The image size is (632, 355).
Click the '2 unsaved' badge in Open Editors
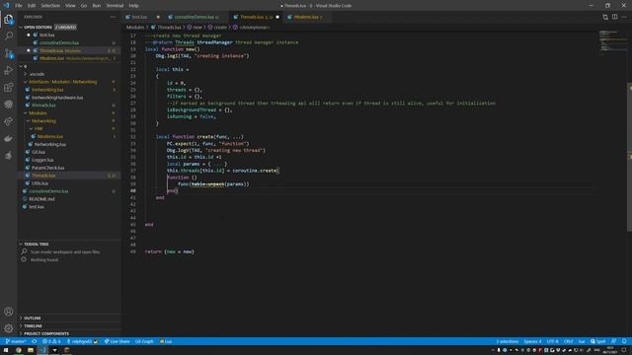pyautogui.click(x=65, y=27)
